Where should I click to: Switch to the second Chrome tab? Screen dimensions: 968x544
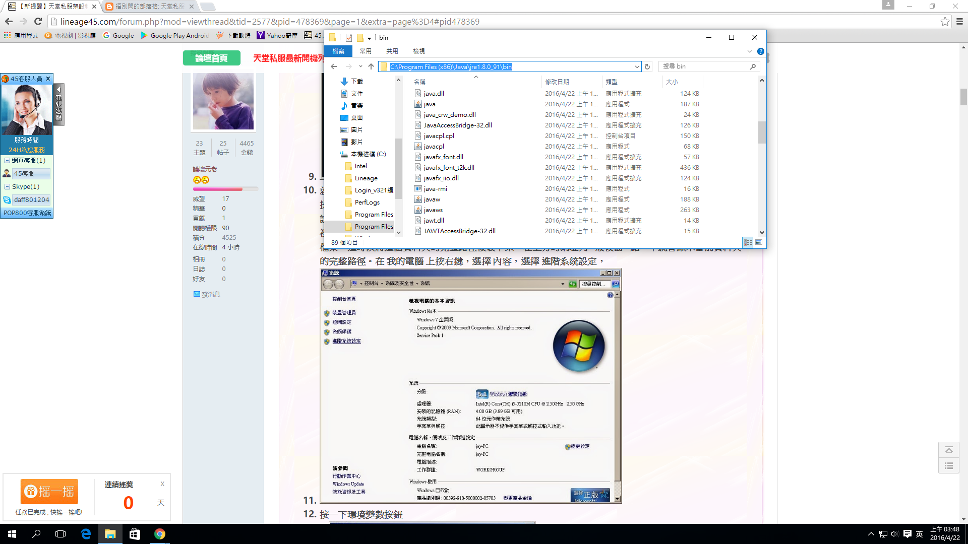pyautogui.click(x=150, y=7)
